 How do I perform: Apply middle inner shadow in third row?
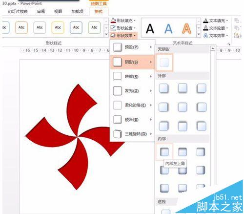[183, 188]
